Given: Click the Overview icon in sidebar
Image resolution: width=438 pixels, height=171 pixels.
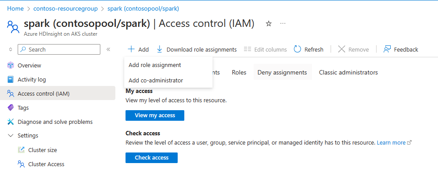Looking at the screenshot, I should click(x=11, y=66).
